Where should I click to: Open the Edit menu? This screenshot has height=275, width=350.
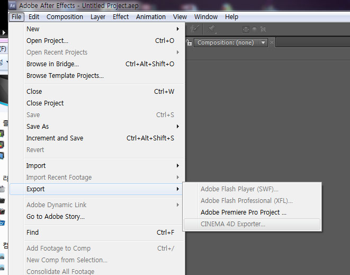coord(34,17)
